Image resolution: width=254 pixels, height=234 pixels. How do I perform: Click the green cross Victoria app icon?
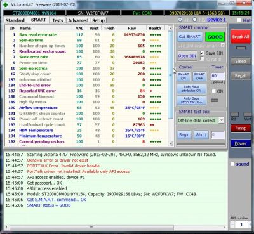click(6, 4)
